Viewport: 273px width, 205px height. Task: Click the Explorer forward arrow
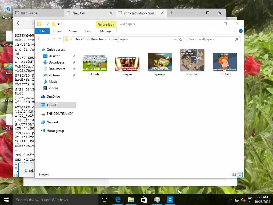[x=47, y=39]
